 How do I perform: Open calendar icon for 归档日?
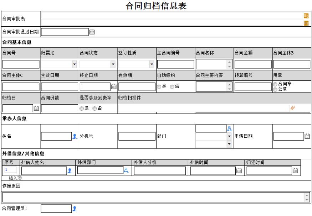tap(36, 108)
